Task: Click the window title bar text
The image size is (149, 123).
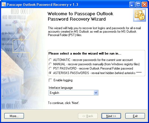Action: coord(42,5)
